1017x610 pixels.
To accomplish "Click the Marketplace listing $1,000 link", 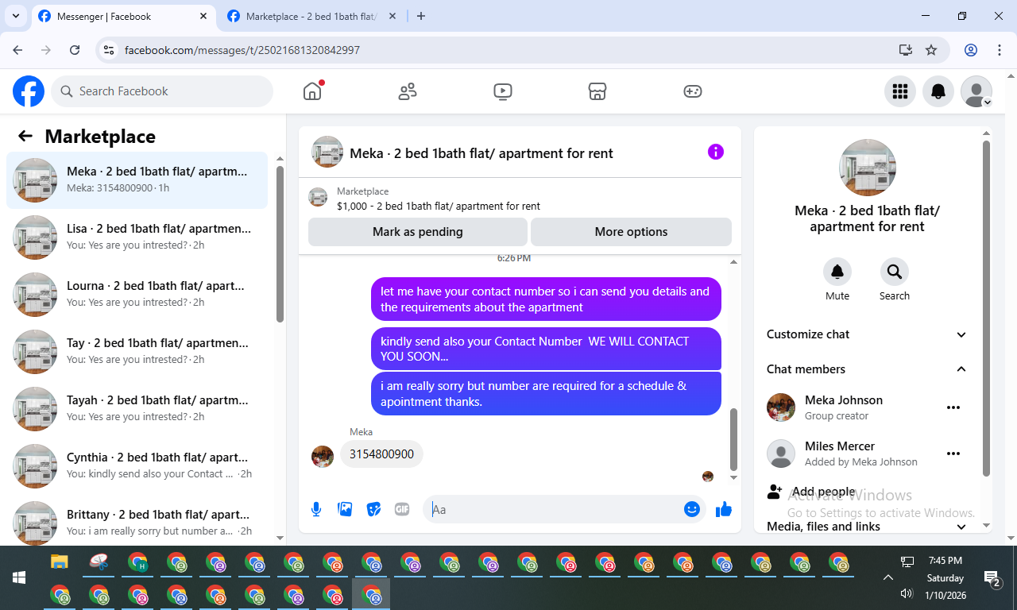I will (x=439, y=207).
